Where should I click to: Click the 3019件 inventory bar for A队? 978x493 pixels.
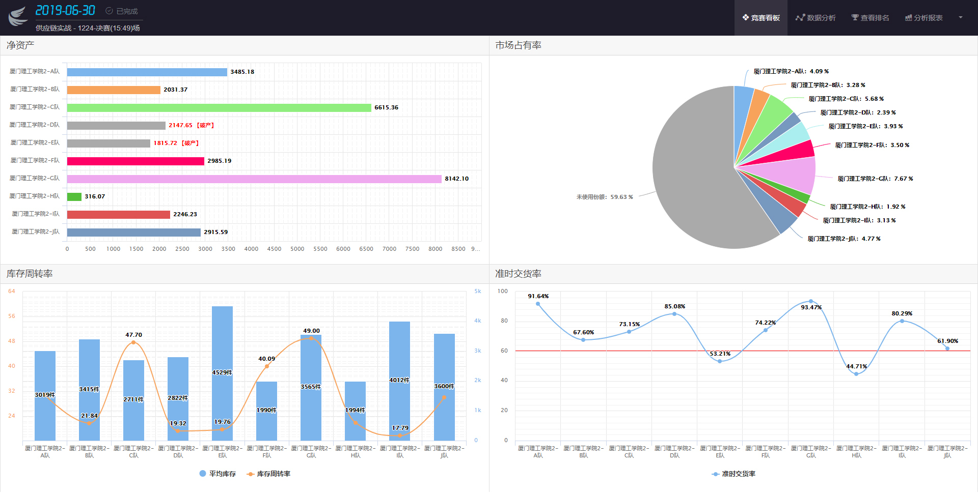coord(45,395)
